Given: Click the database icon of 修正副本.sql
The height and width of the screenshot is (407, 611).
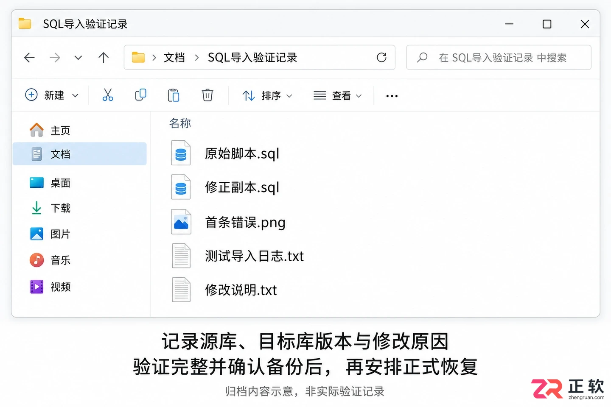Looking at the screenshot, I should click(x=181, y=187).
